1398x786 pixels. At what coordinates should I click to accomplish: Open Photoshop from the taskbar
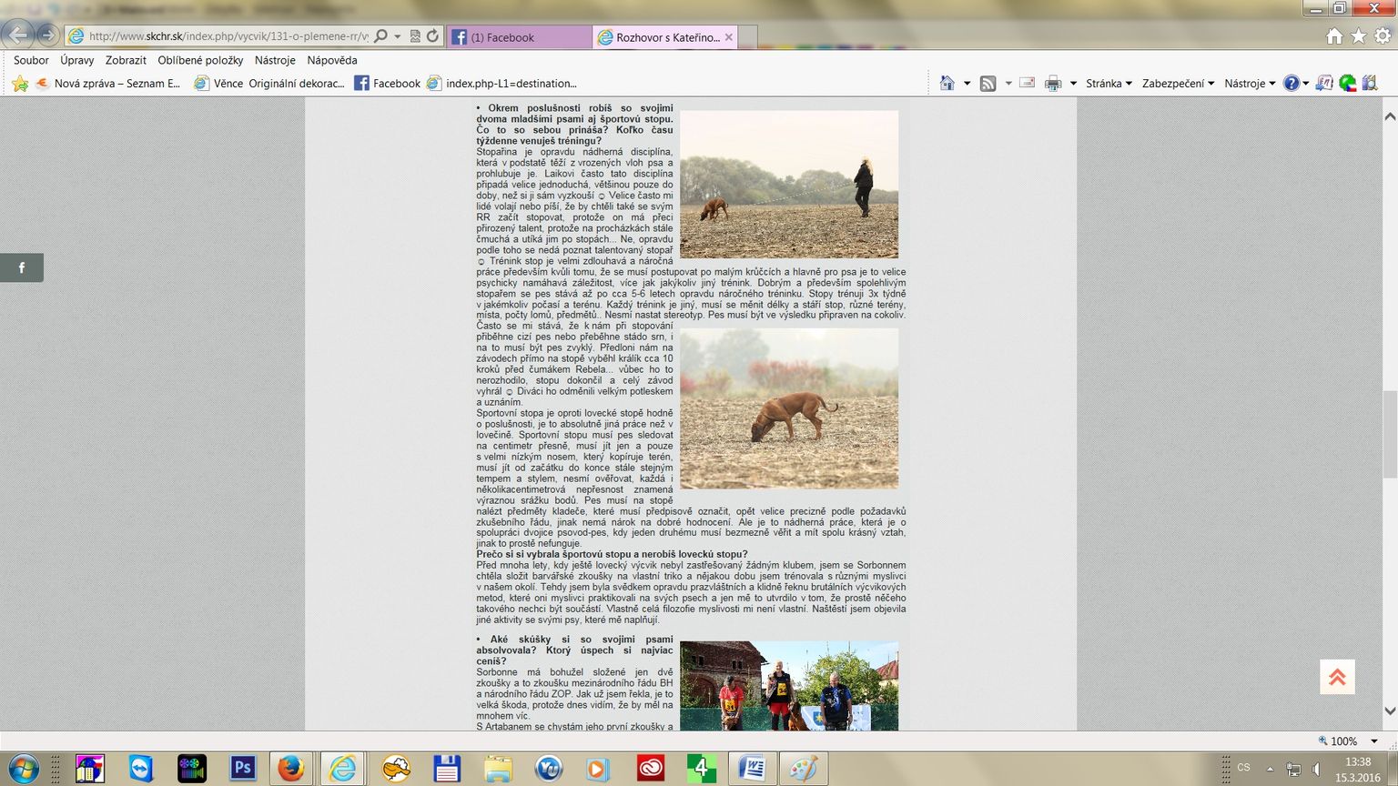click(242, 769)
